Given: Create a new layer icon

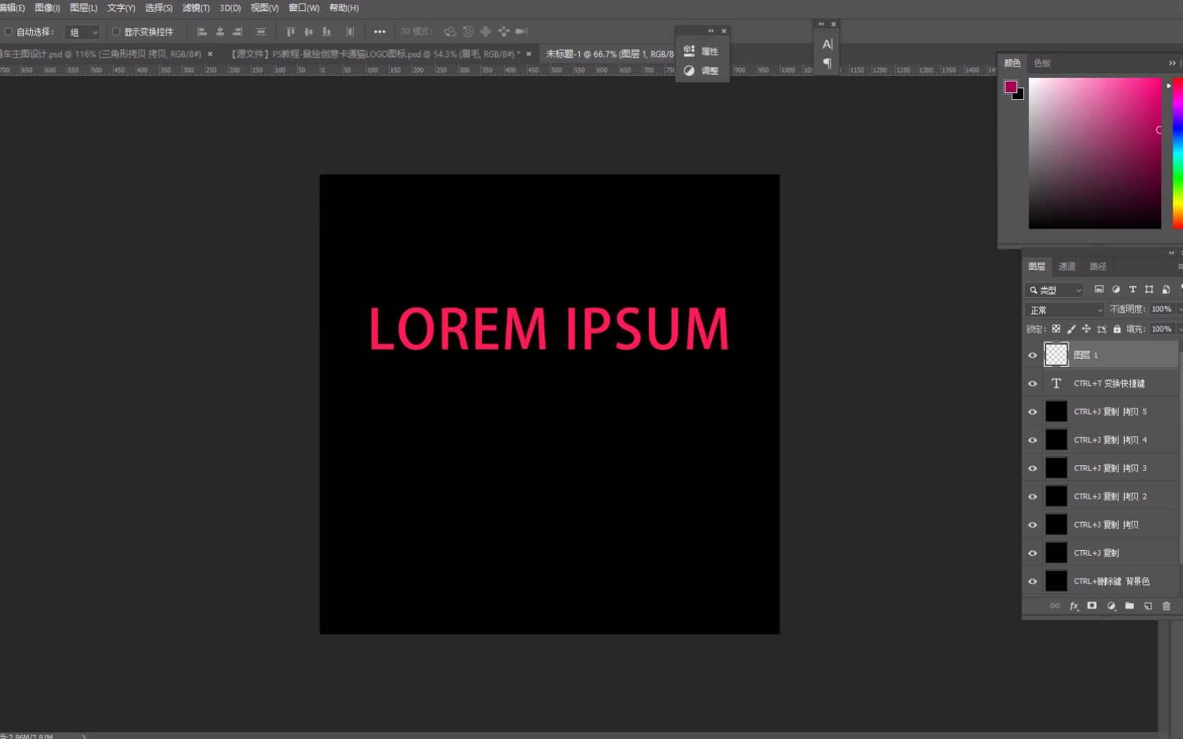Looking at the screenshot, I should [1148, 606].
